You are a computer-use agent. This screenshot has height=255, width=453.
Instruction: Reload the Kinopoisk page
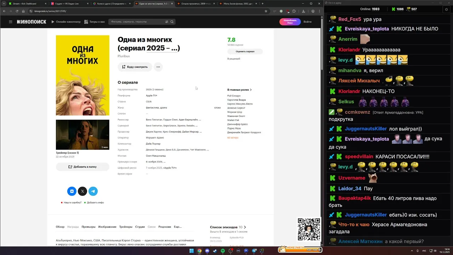[17, 11]
